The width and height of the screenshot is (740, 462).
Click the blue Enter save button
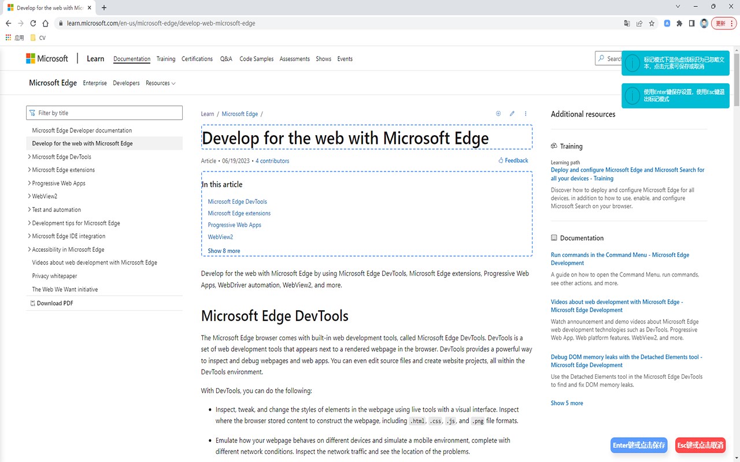click(x=639, y=445)
